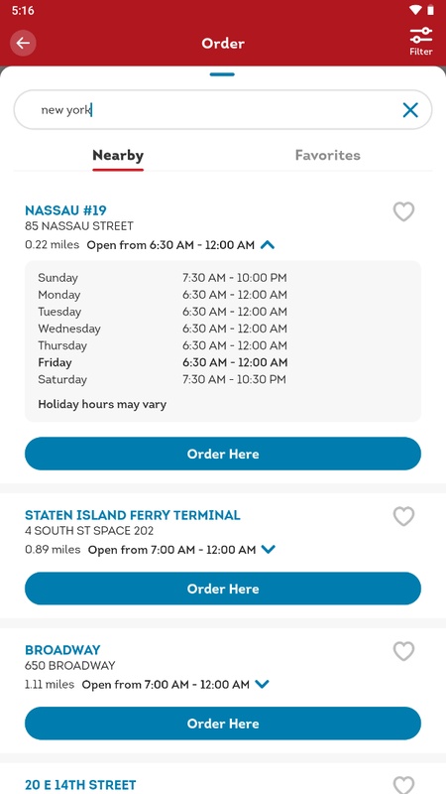Open the BROADWAY store name link

tap(62, 650)
